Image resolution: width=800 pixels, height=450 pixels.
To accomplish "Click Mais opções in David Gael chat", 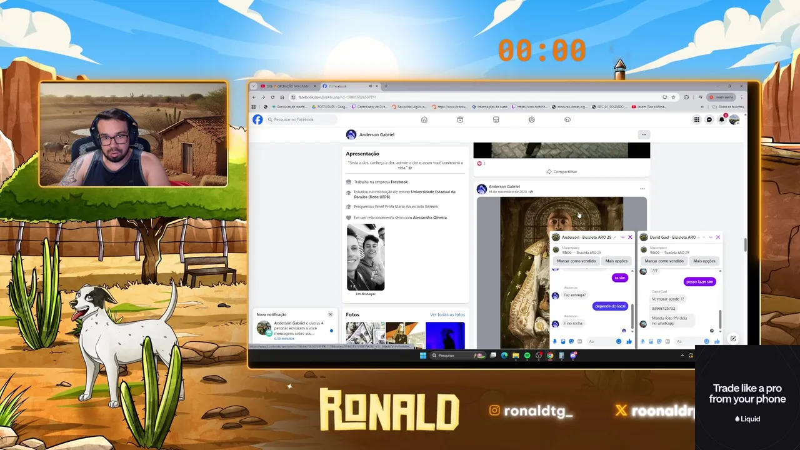I will pos(704,261).
